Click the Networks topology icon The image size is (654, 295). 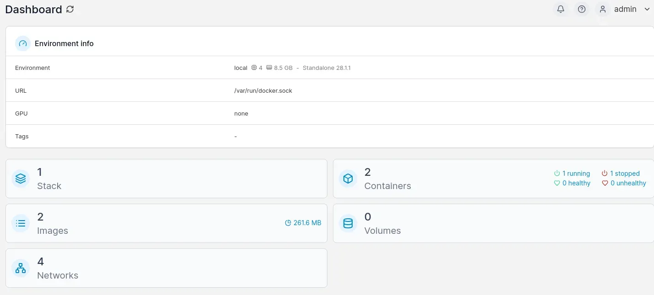[x=21, y=268]
